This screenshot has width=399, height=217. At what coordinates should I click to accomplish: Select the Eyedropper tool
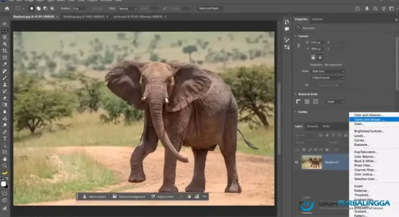pyautogui.click(x=5, y=64)
